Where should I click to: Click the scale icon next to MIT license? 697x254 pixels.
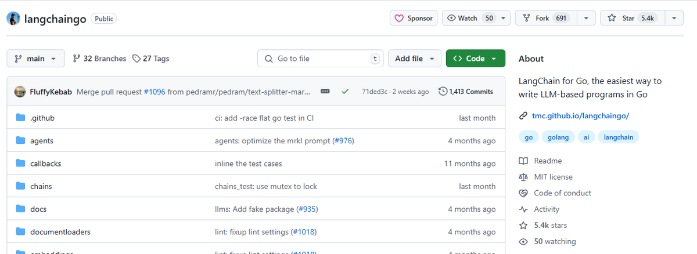523,177
